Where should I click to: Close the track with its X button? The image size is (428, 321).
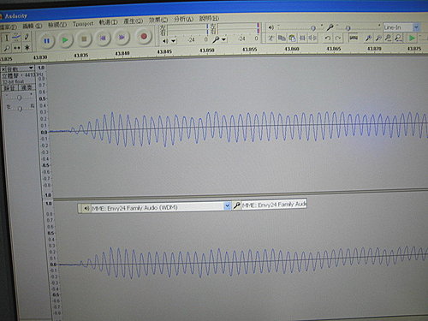tap(3, 69)
